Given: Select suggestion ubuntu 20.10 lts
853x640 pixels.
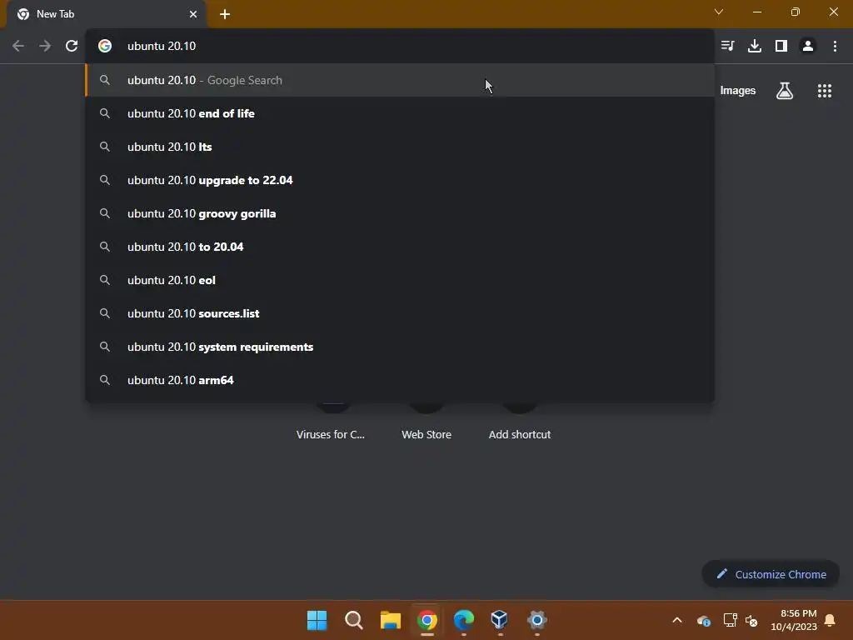Looking at the screenshot, I should [400, 147].
